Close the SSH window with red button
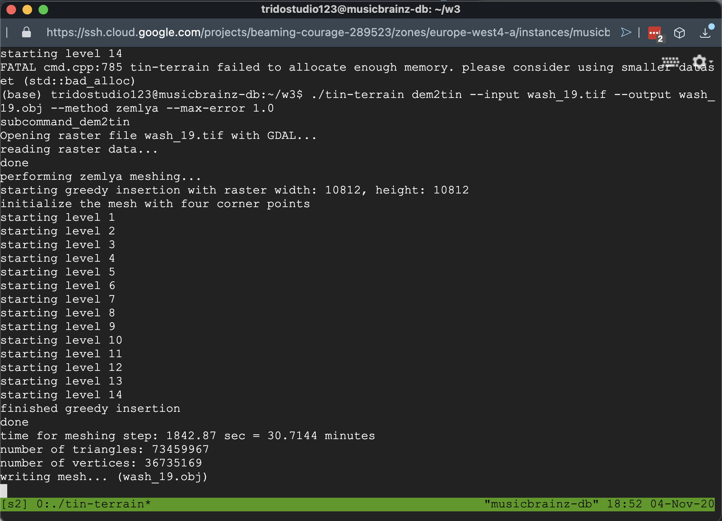Viewport: 722px width, 521px height. pos(12,10)
